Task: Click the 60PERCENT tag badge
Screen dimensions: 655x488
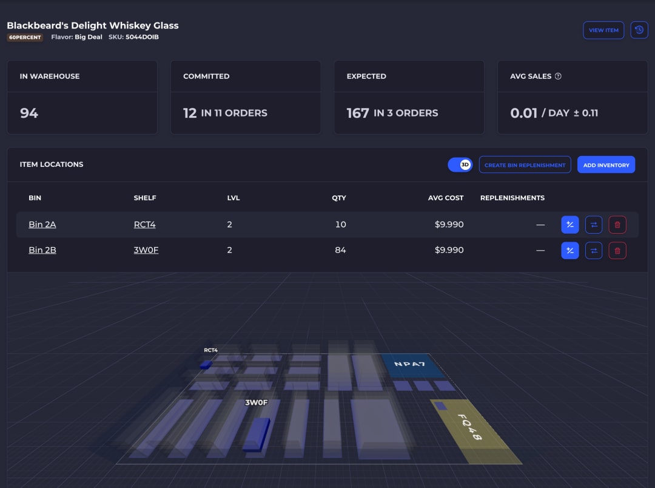Action: point(25,37)
